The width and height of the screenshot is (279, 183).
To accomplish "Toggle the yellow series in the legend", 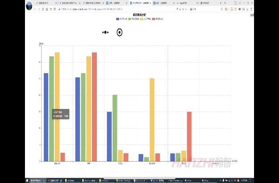I will (141, 19).
